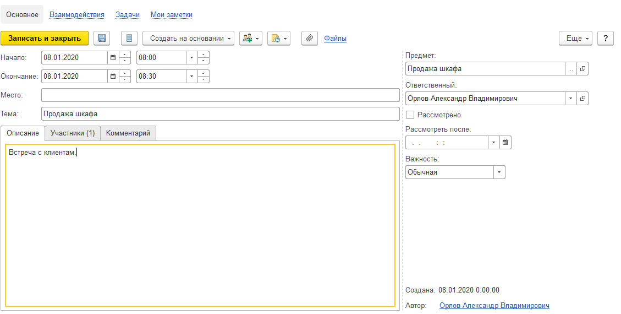Open the Предмет item in new window
The width and height of the screenshot is (621, 314).
point(582,69)
